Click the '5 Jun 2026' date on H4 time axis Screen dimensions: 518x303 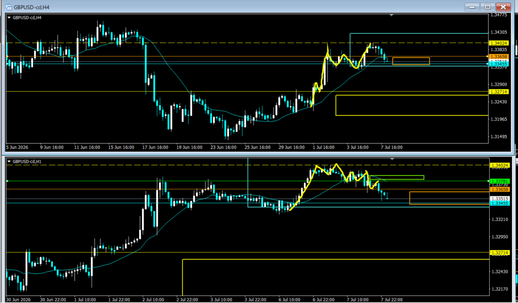tap(16, 147)
